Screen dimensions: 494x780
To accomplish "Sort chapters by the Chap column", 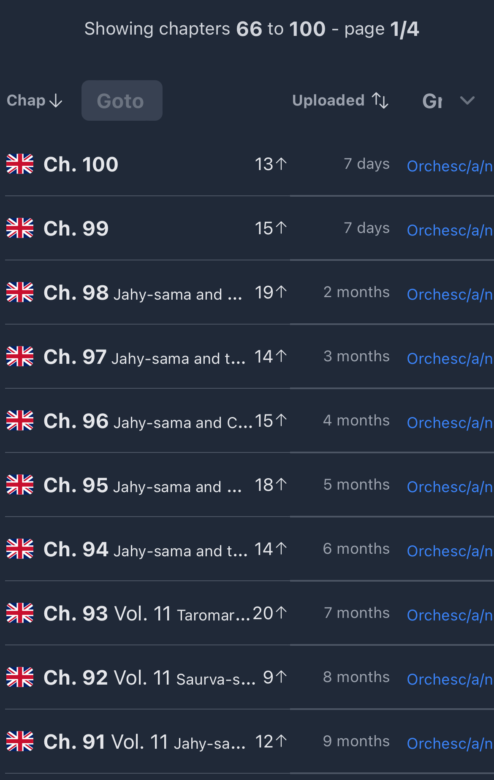I will (x=35, y=100).
